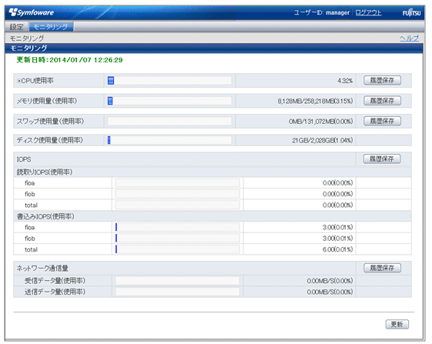Screen dimensions: 432x344
Task: Open the ヘルプ link
Action: (x=410, y=38)
